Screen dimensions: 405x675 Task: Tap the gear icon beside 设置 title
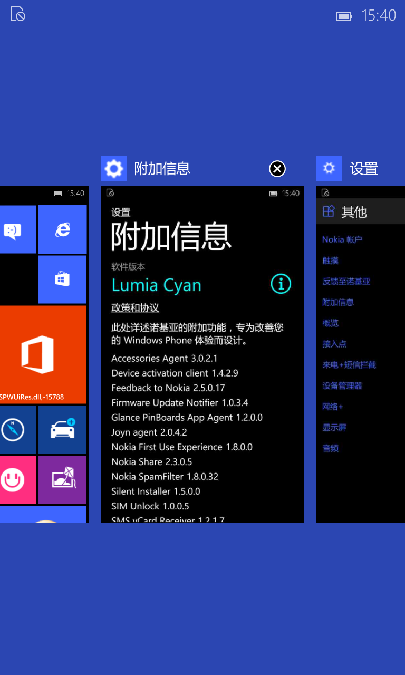pyautogui.click(x=329, y=169)
